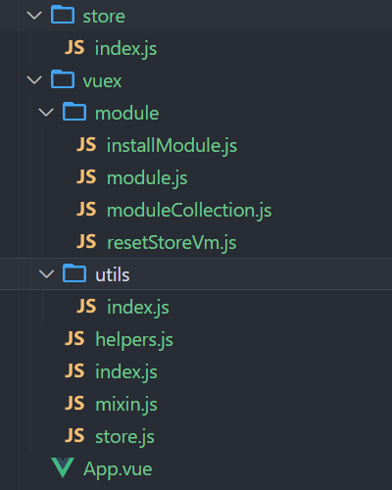Click the vuex folder icon
The height and width of the screenshot is (490, 392).
tap(63, 79)
